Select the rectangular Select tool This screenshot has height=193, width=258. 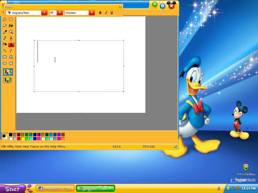click(x=11, y=19)
